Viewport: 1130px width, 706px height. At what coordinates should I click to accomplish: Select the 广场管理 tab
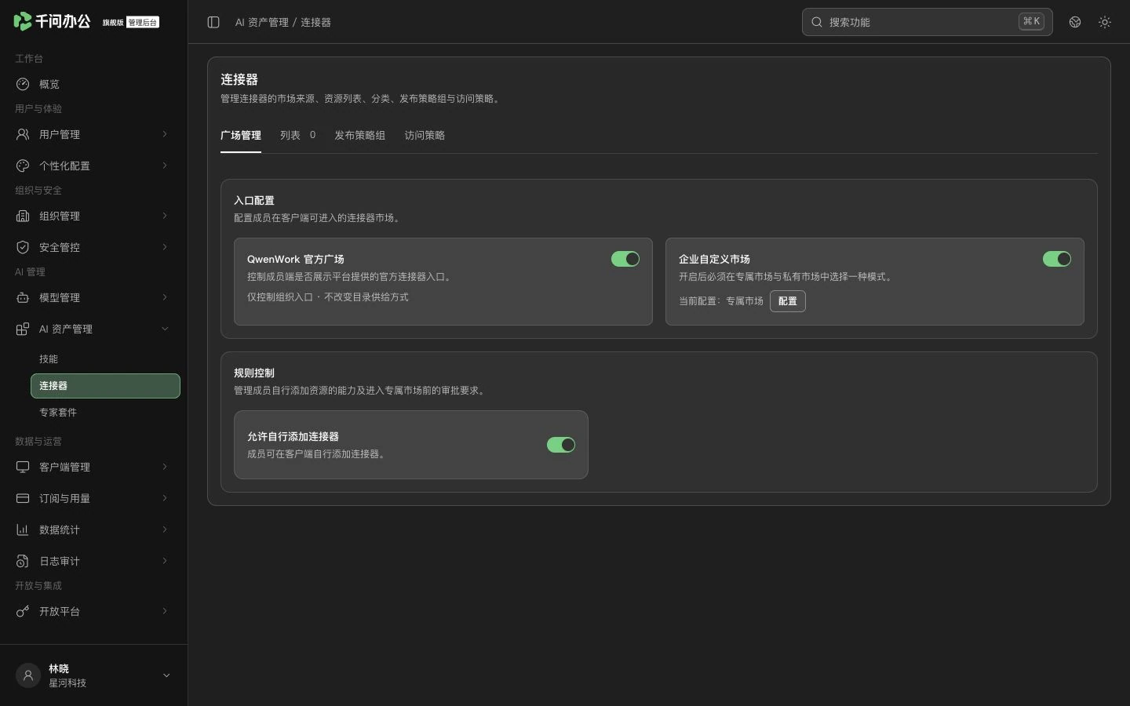tap(241, 135)
